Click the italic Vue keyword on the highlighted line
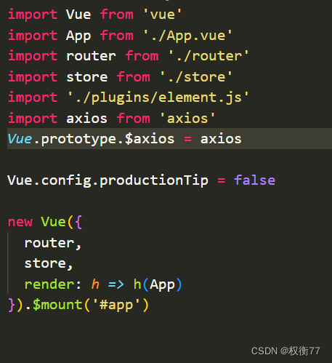This screenshot has height=363, width=332. pos(20,139)
